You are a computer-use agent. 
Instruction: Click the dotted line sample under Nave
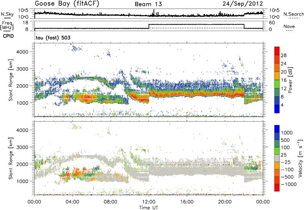289,30
